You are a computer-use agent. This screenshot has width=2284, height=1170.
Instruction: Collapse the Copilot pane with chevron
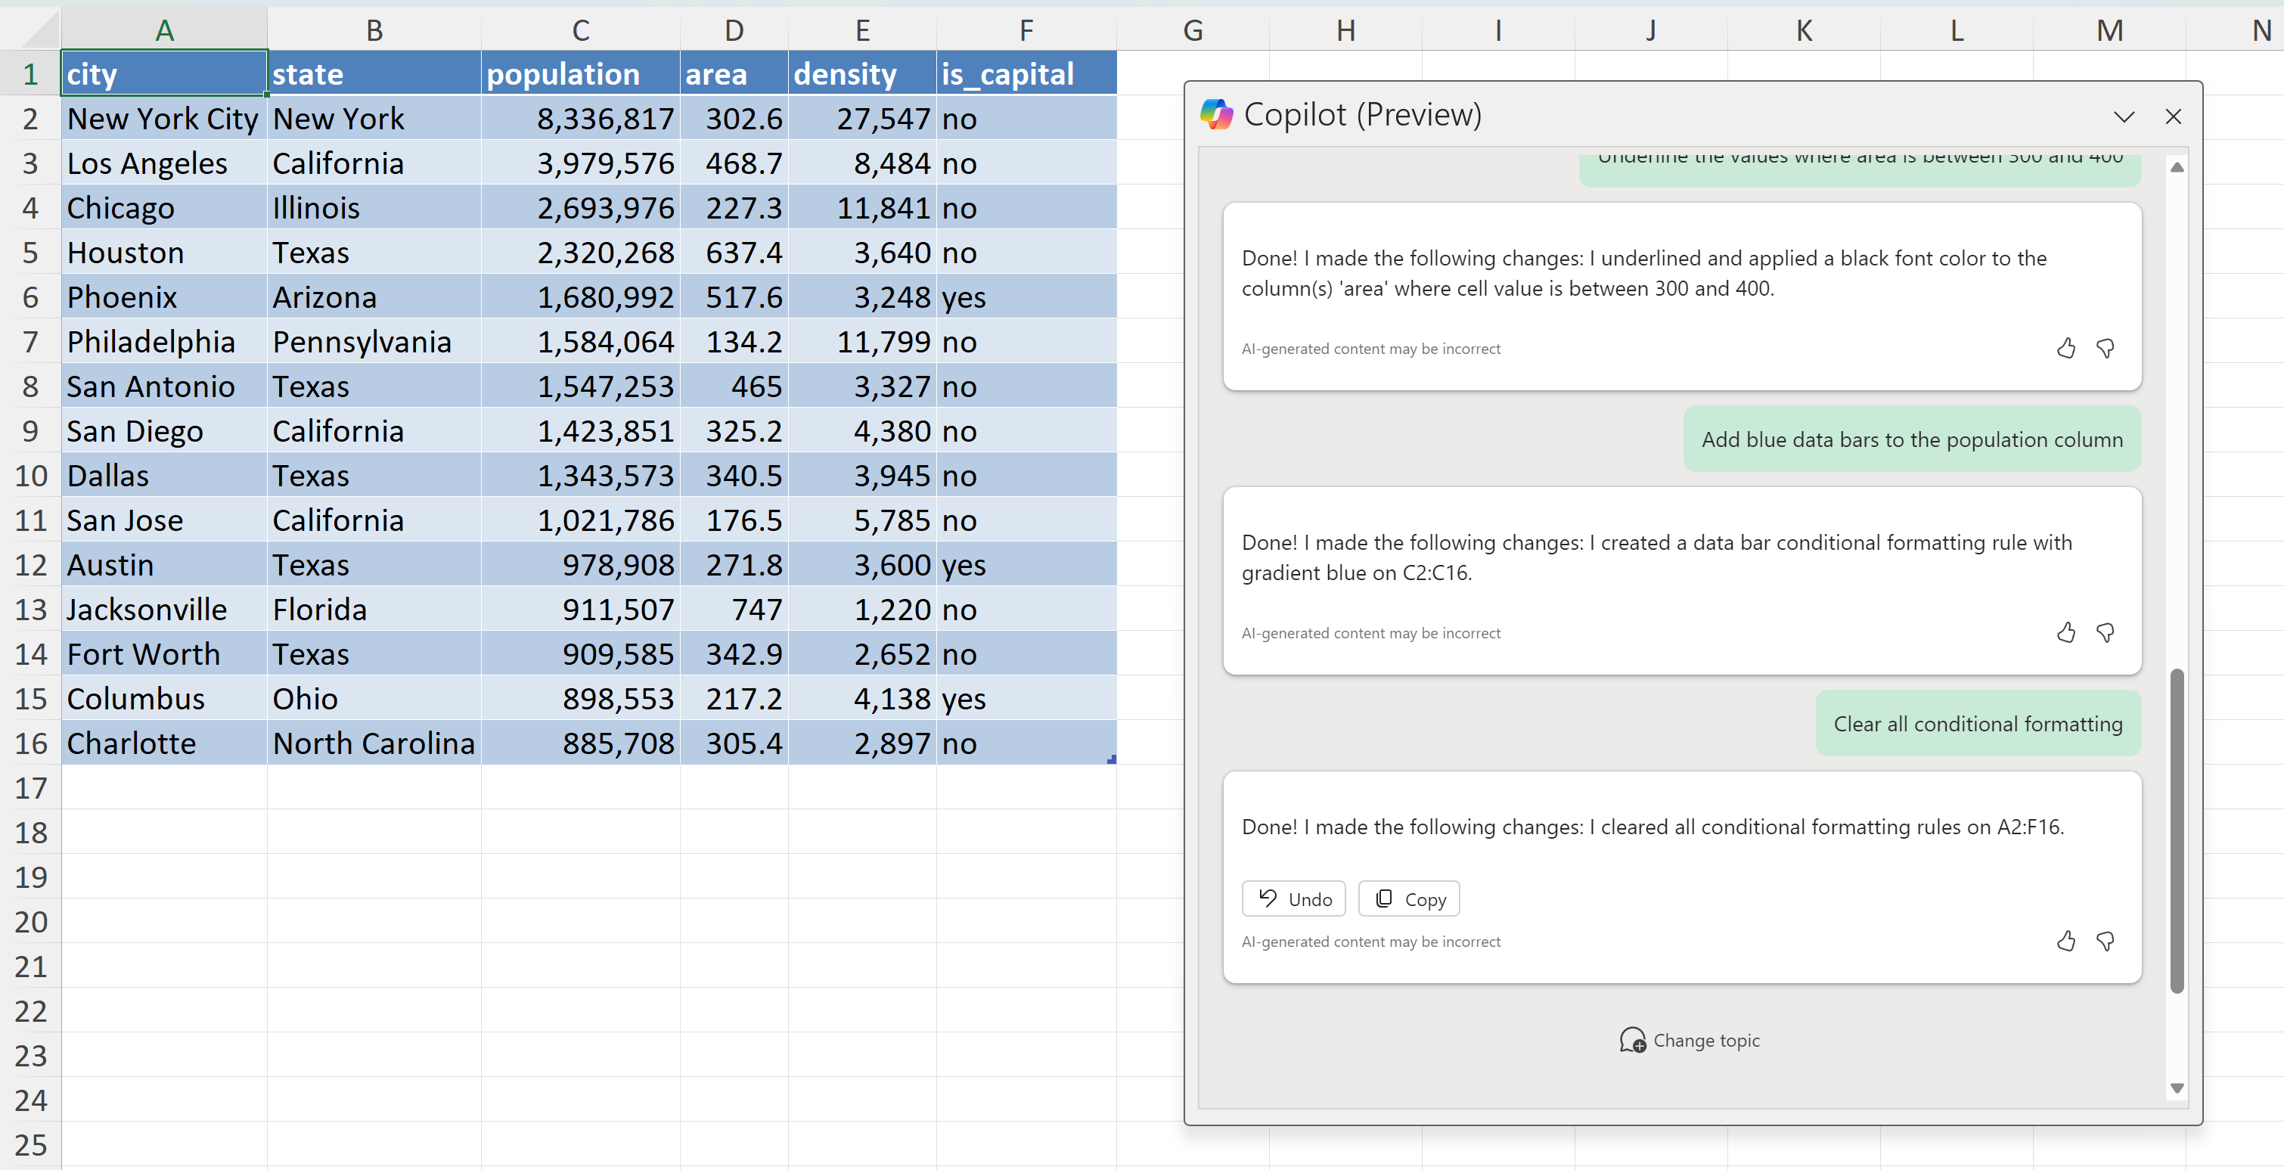tap(2124, 116)
